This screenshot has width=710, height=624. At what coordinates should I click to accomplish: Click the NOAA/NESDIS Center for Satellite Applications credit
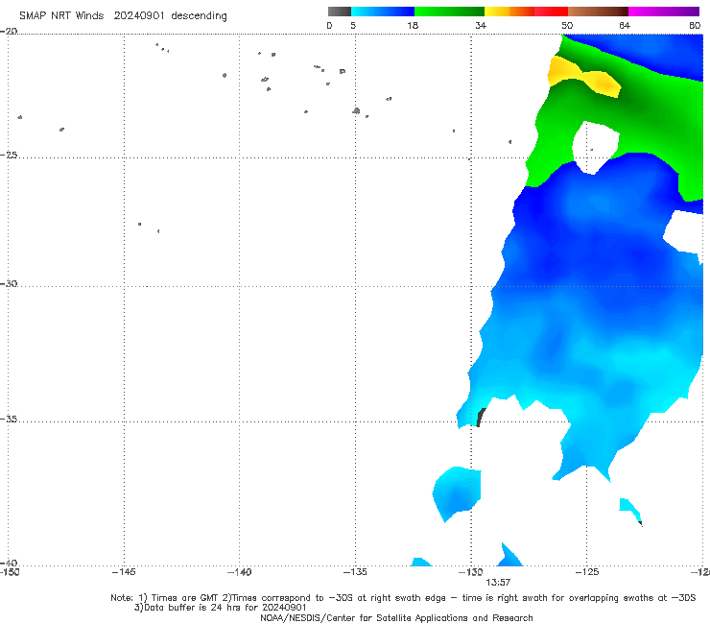click(396, 617)
